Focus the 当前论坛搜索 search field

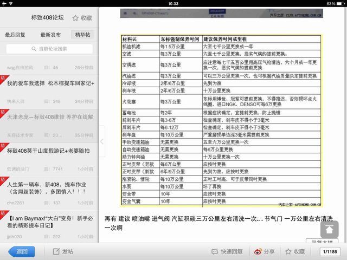(49, 49)
